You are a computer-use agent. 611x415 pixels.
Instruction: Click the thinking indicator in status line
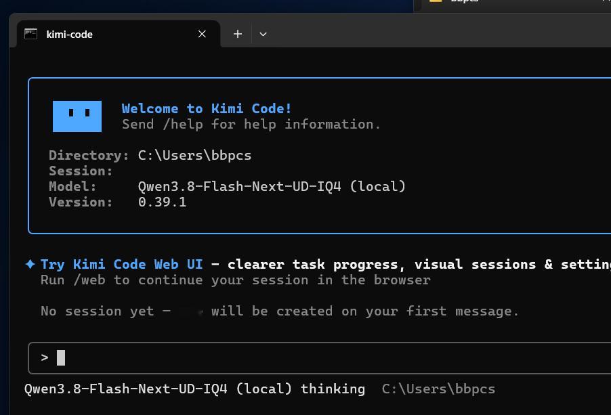[333, 389]
